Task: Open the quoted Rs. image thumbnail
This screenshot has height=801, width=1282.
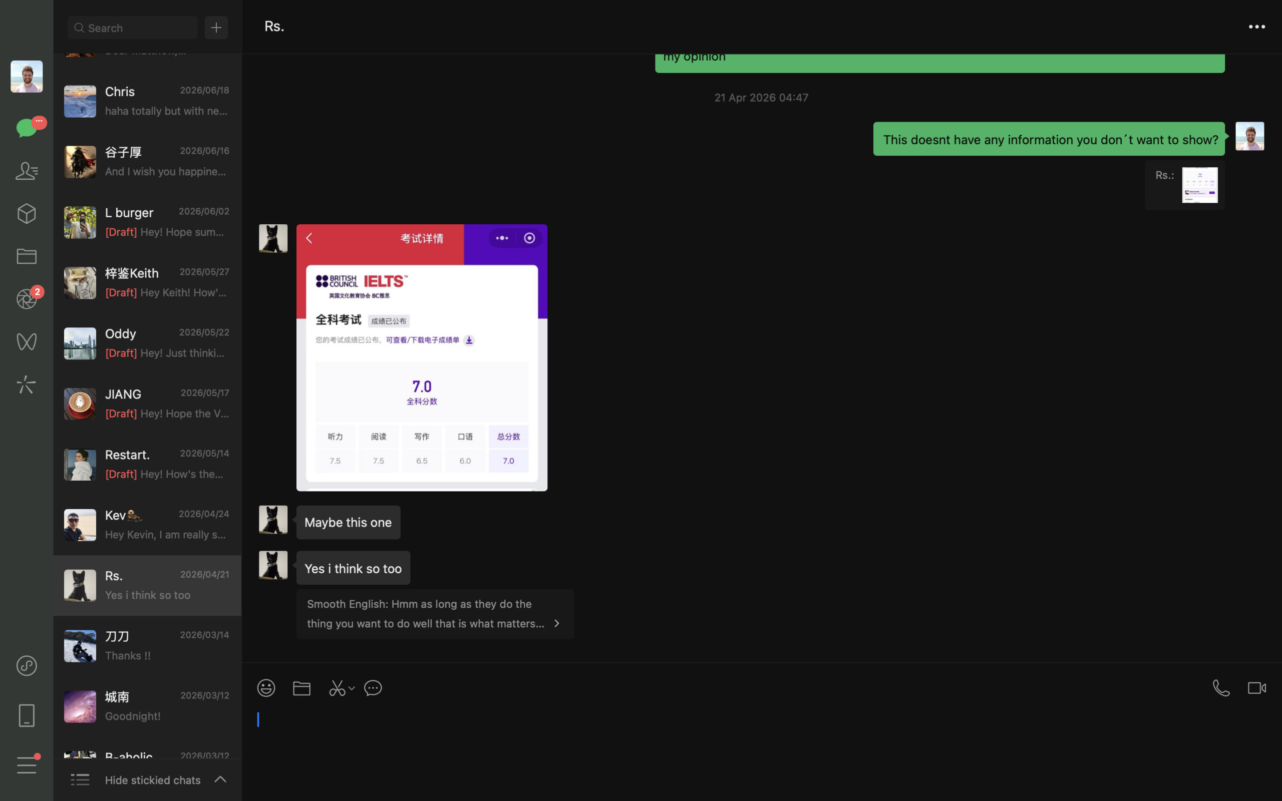Action: click(1200, 185)
